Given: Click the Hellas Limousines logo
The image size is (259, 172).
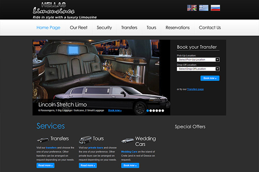Looking at the screenshot, I should point(64,10).
